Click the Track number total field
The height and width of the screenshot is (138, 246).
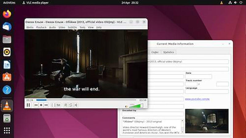click(222, 84)
